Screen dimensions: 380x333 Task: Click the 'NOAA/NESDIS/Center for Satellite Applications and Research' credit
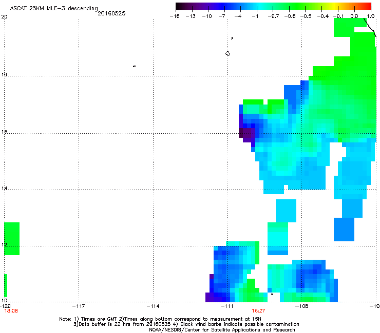222,330
